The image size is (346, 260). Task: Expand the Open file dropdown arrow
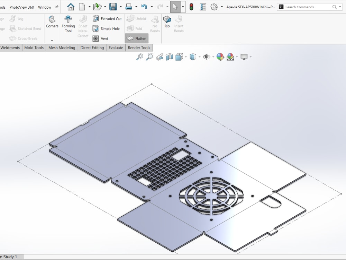[x=105, y=7]
